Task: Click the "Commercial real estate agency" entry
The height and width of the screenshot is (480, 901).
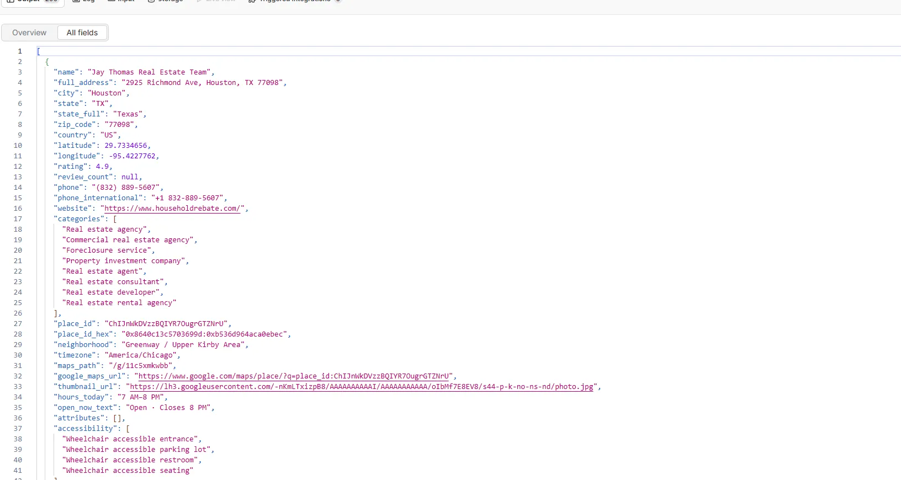Action: coord(130,240)
